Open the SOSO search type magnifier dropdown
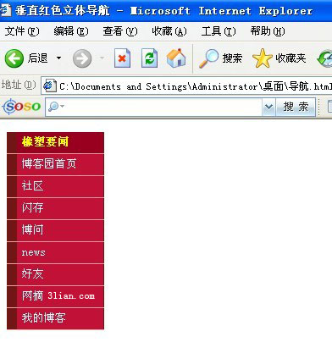Image resolution: width=332 pixels, height=342 pixels. pos(56,107)
